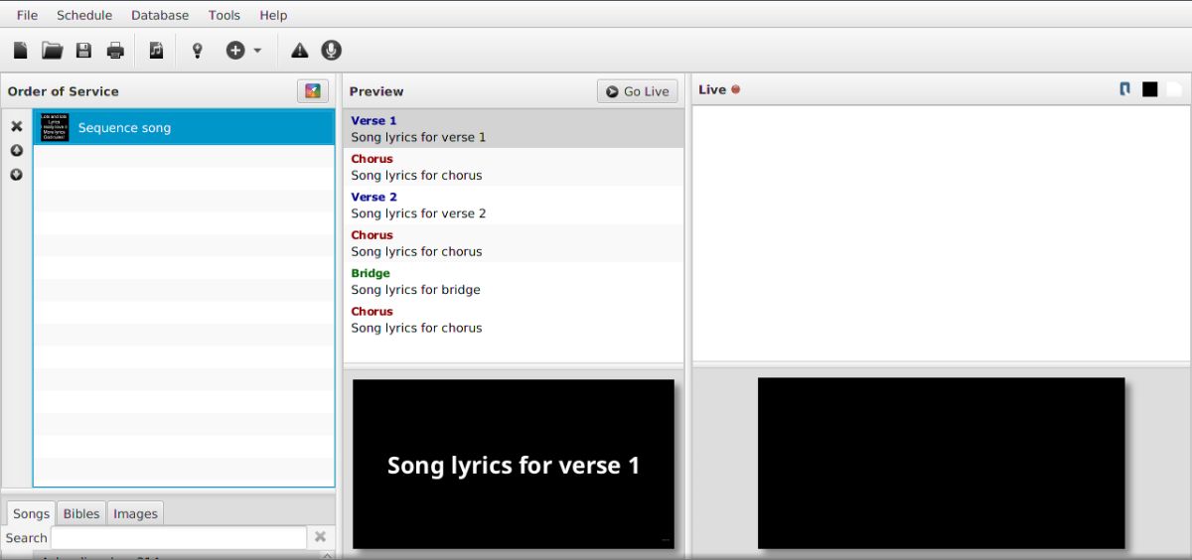Select the Verse 1 slide in Preview
The width and height of the screenshot is (1192, 560).
[514, 129]
